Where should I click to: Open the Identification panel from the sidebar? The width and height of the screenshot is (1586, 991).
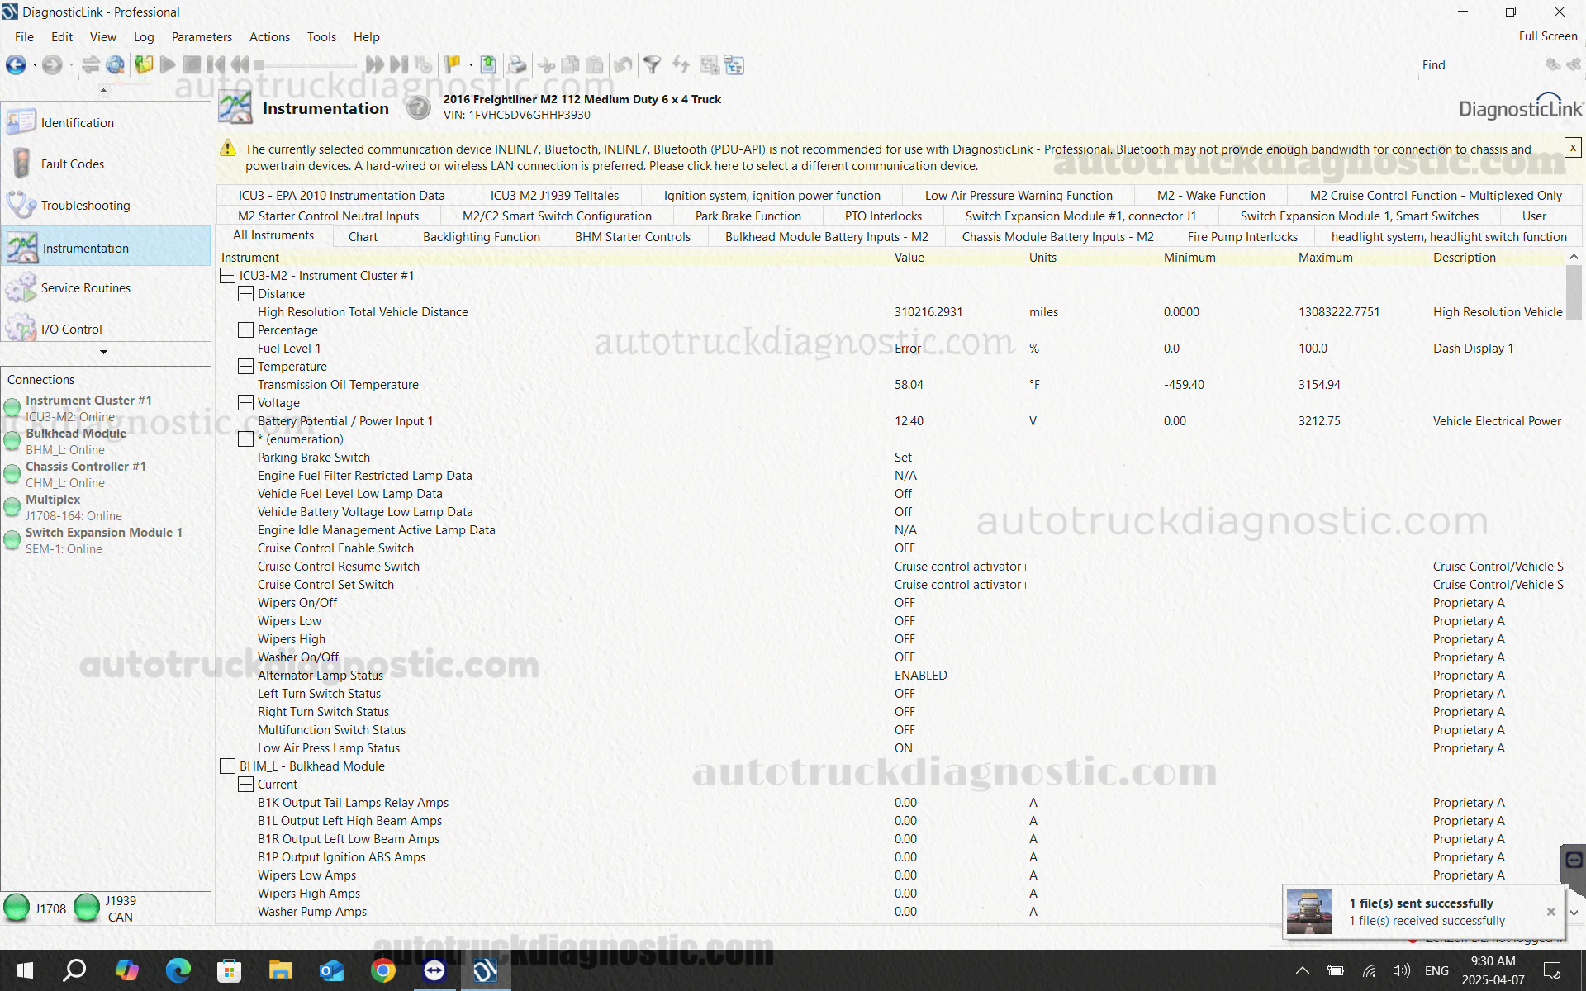tap(77, 122)
